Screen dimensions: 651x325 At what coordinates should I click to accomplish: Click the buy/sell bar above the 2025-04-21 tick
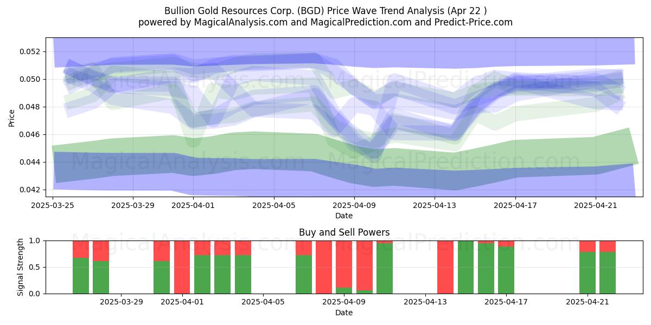pyautogui.click(x=588, y=267)
